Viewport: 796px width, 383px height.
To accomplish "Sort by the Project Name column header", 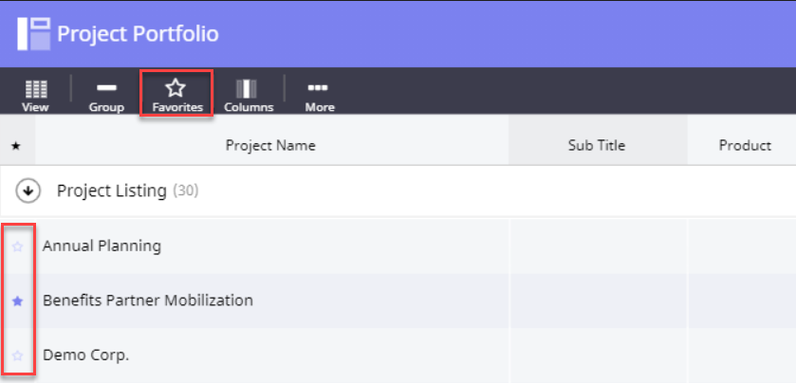I will point(270,145).
